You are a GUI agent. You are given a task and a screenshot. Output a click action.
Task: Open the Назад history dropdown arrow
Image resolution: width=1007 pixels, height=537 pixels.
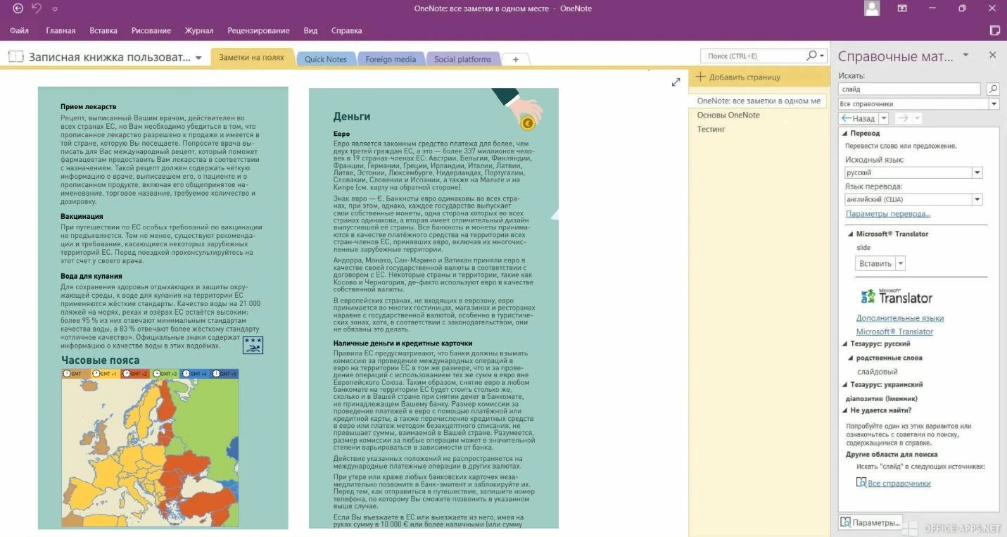click(x=884, y=118)
